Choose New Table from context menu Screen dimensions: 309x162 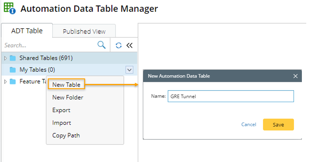click(66, 85)
